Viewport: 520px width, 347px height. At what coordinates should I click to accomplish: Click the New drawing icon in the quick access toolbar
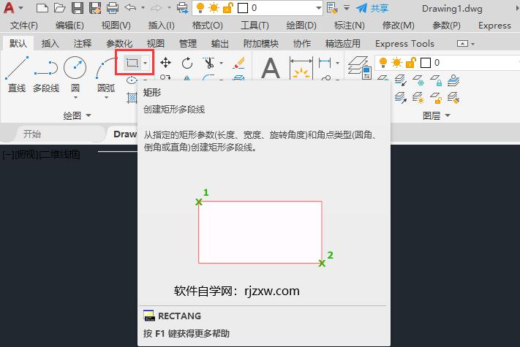click(x=42, y=8)
